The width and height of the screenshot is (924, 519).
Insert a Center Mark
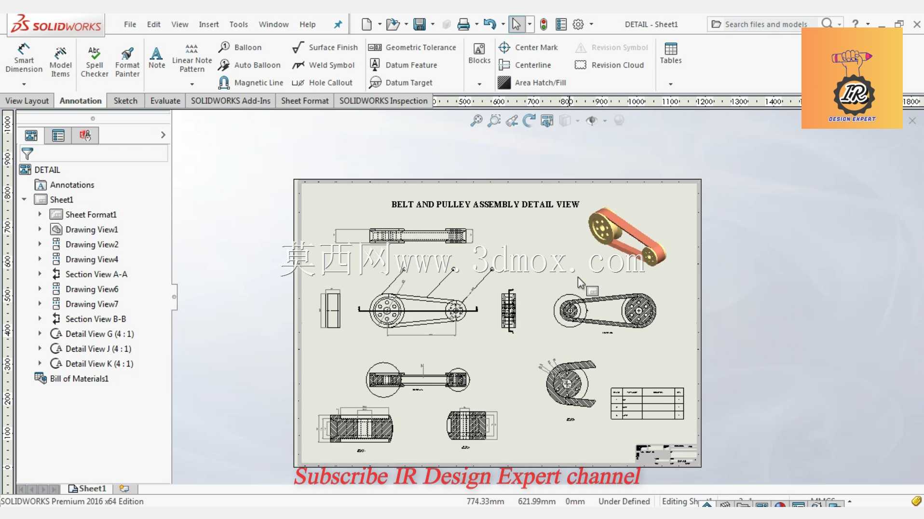pyautogui.click(x=528, y=47)
